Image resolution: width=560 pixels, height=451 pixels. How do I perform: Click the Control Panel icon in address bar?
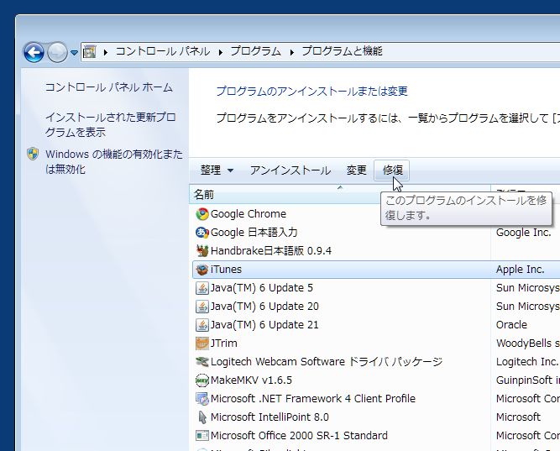89,52
